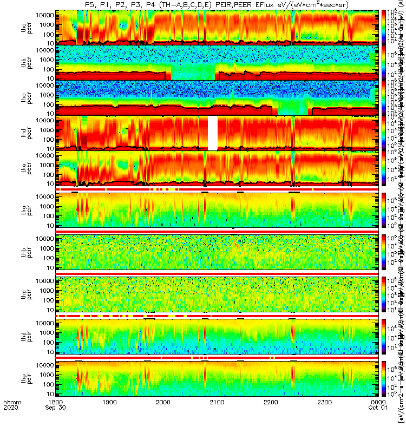Screen dimensions: 406x433
Task: Click the color bar beside tha peer panel
Action: 384,28
